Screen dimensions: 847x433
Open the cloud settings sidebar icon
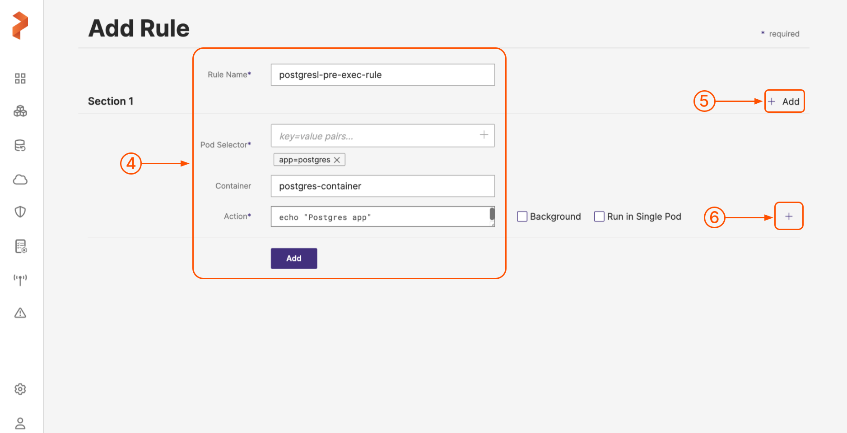point(20,180)
